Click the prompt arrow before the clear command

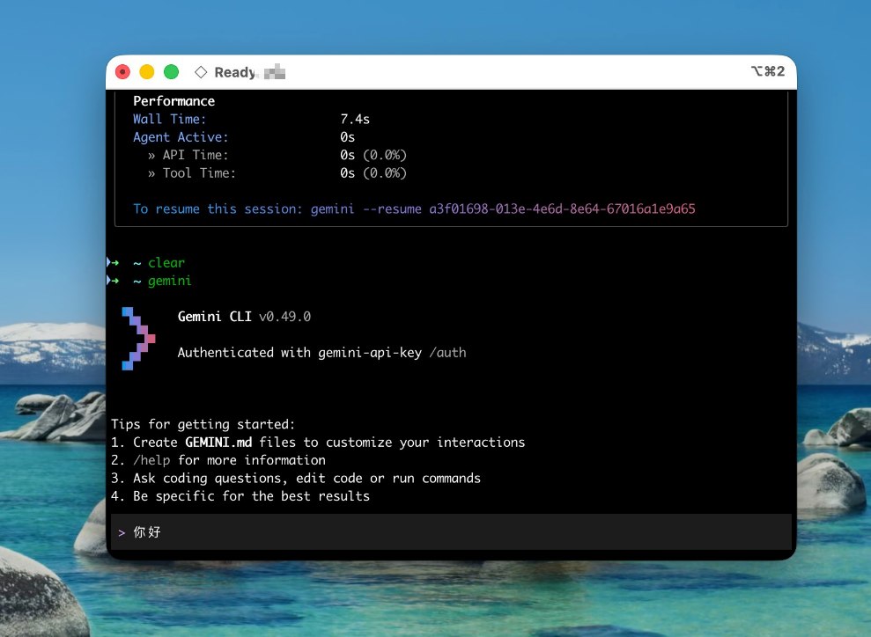[x=114, y=262]
